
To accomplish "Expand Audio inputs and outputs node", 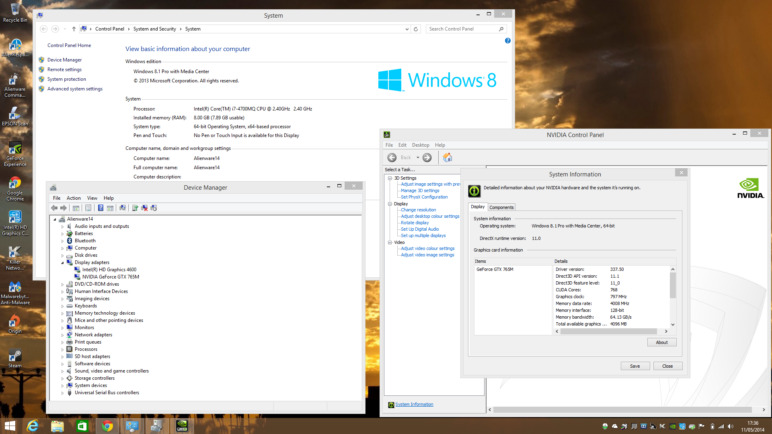I will (x=62, y=227).
